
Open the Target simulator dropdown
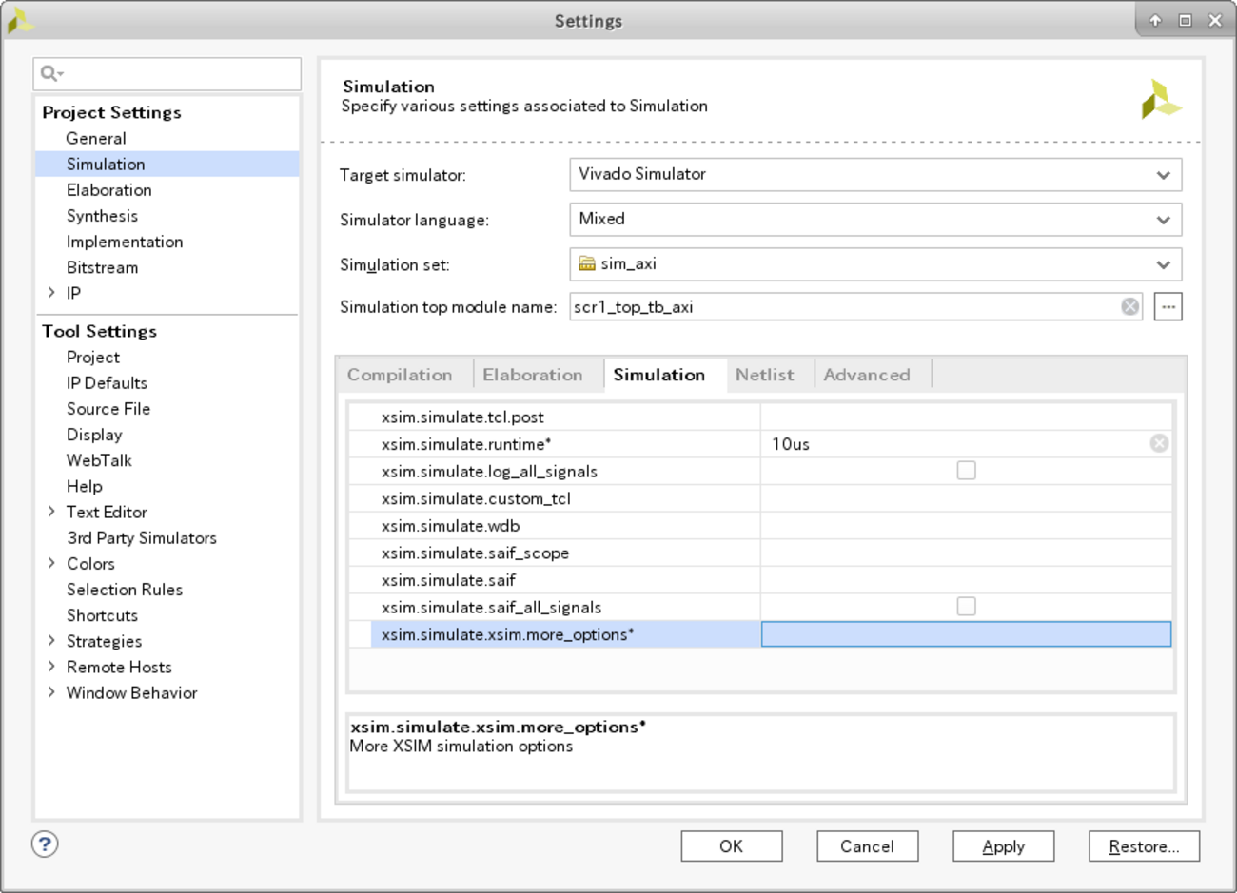click(875, 174)
